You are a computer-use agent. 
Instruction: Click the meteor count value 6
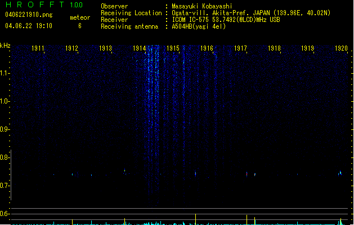click(80, 26)
